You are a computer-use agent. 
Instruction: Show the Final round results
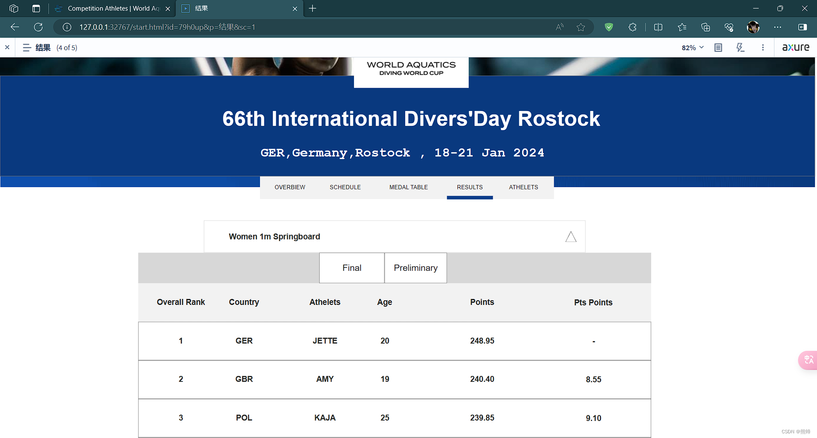tap(352, 268)
